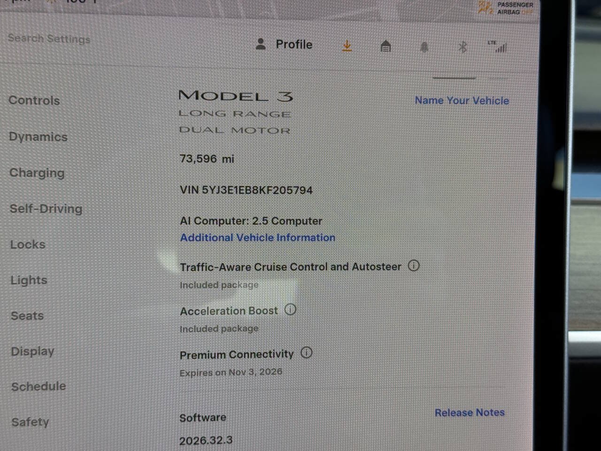Open the Dynamics settings section
The width and height of the screenshot is (601, 451).
(39, 137)
